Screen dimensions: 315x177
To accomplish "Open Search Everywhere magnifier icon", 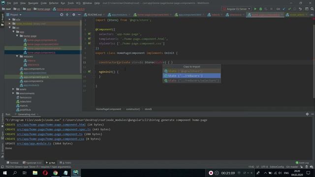I will [312, 9].
